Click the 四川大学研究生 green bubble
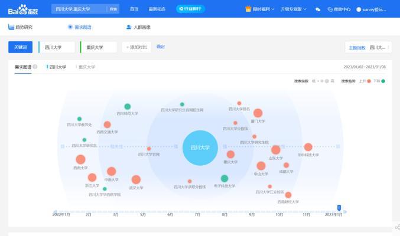Image resolution: width=400 pixels, height=236 pixels. [84, 140]
